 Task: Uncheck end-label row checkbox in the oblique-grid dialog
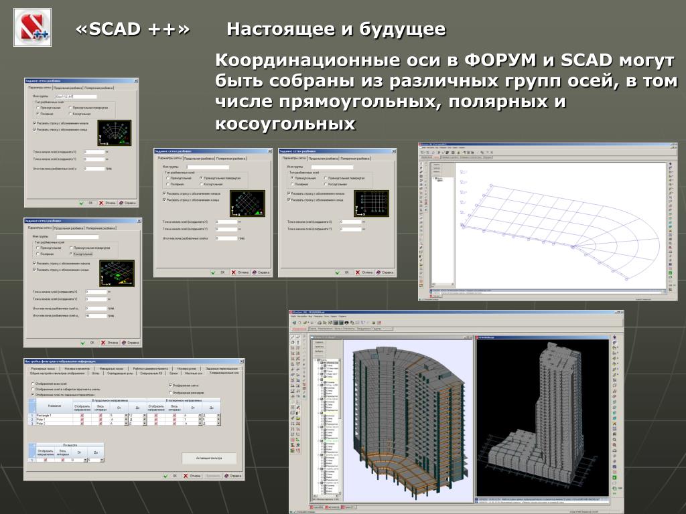click(x=34, y=269)
